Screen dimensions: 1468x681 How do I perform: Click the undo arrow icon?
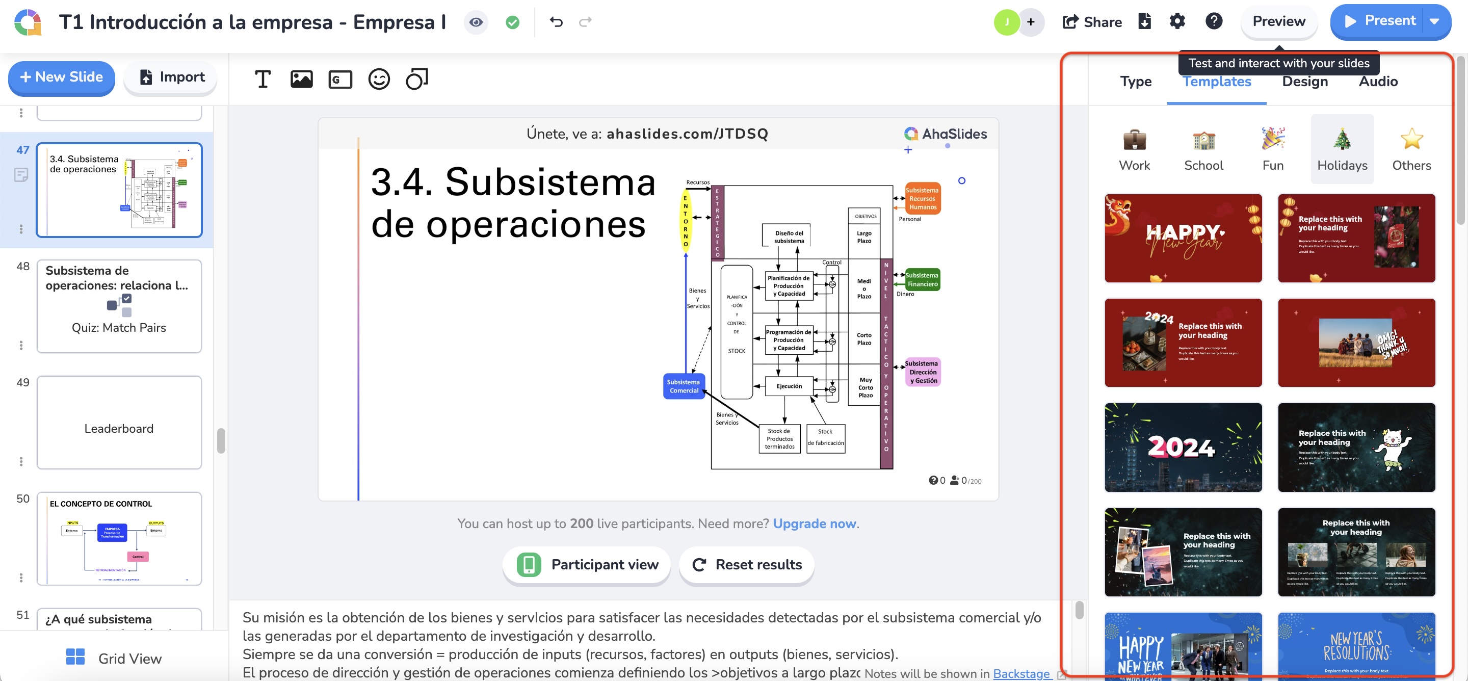click(x=556, y=21)
